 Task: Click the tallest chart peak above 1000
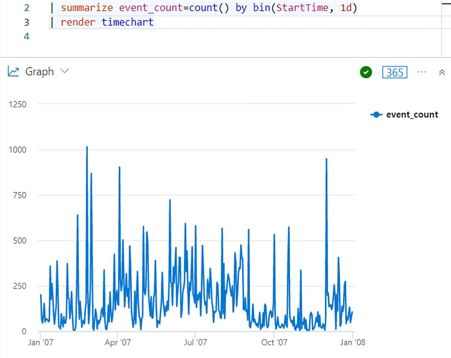click(87, 147)
